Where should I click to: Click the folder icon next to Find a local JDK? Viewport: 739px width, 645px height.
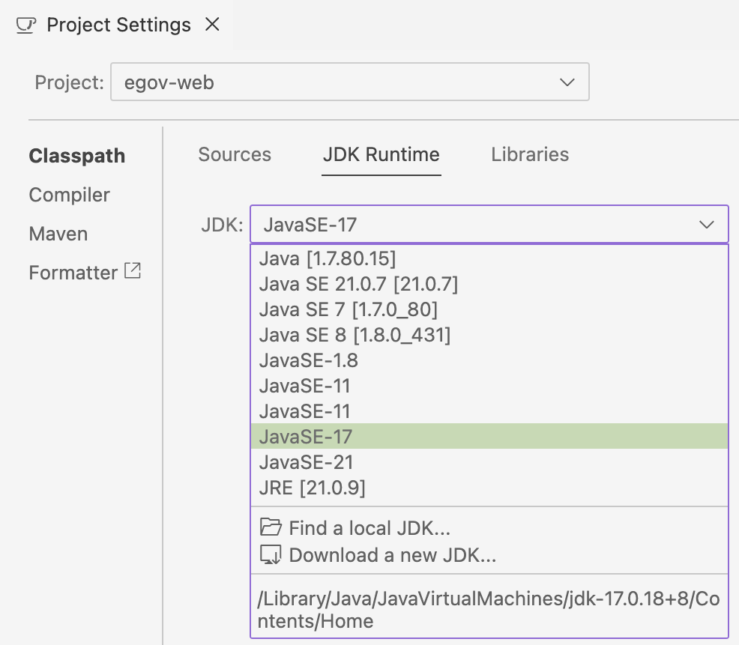point(270,527)
